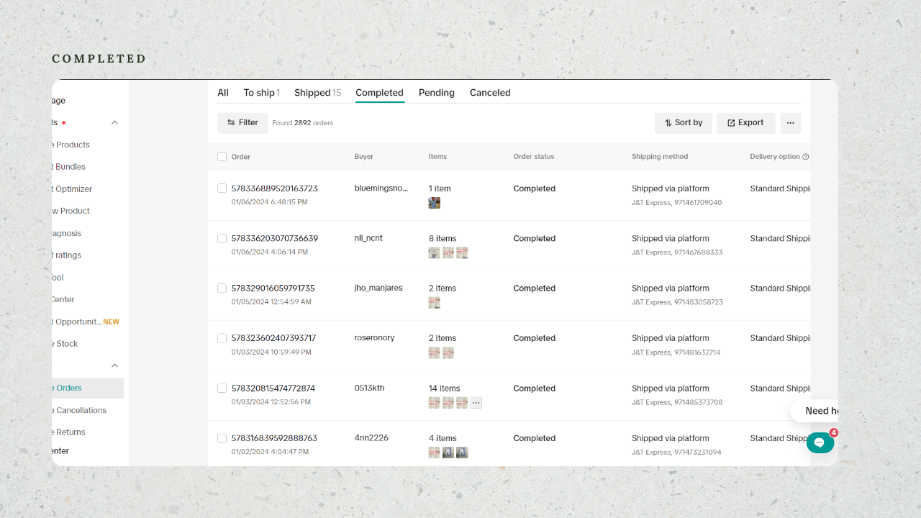Click Add New Product in sidebar
This screenshot has width=921, height=518.
click(71, 211)
